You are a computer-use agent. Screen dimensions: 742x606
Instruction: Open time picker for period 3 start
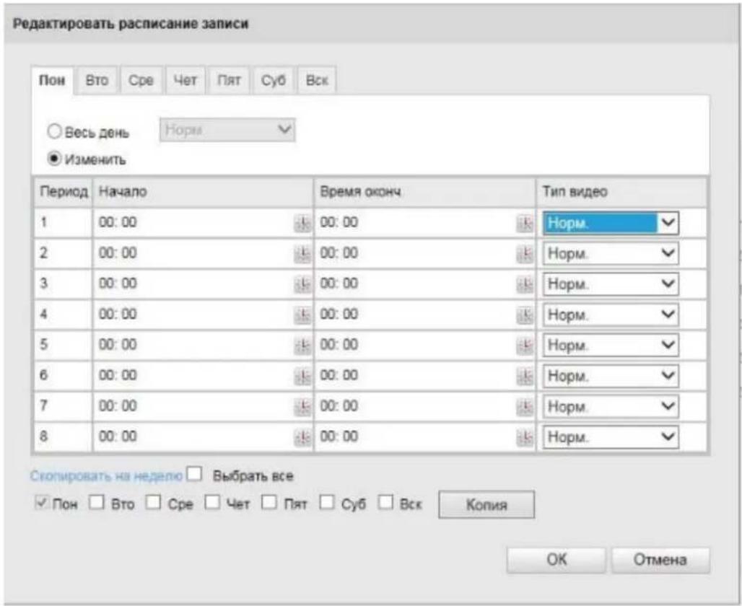coord(302,284)
